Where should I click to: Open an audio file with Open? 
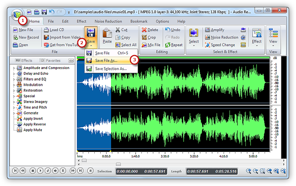coord(20,45)
